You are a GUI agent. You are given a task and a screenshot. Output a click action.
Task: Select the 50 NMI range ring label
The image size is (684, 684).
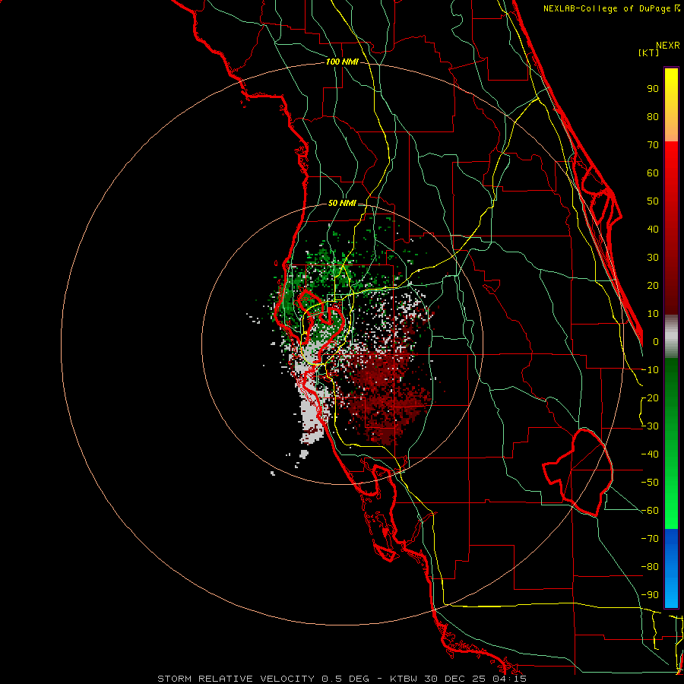(341, 203)
